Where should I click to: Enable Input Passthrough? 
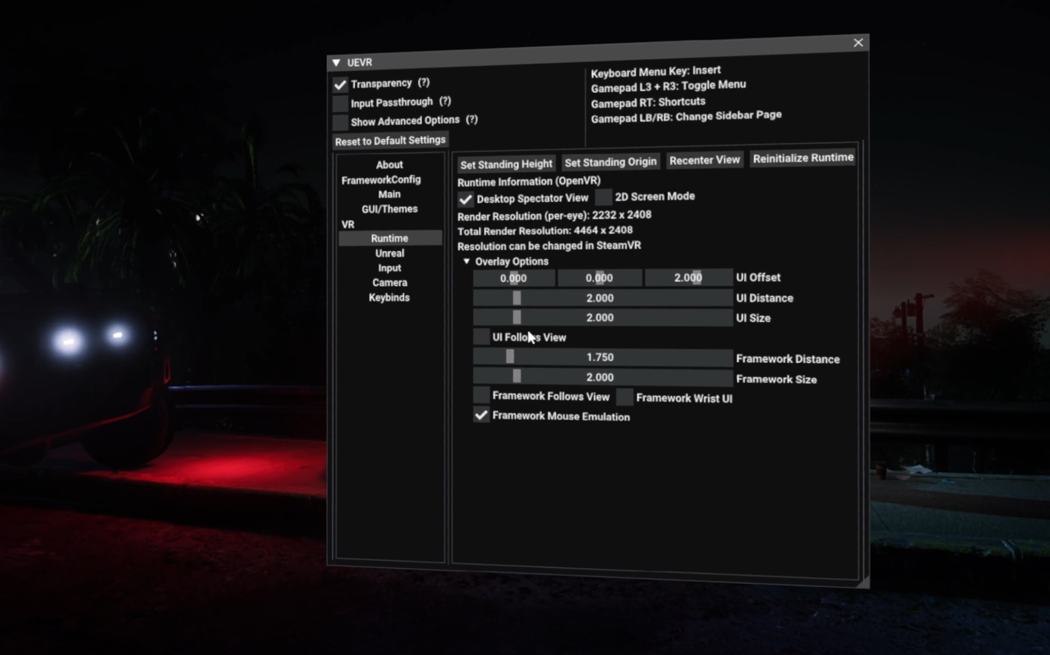(x=340, y=103)
